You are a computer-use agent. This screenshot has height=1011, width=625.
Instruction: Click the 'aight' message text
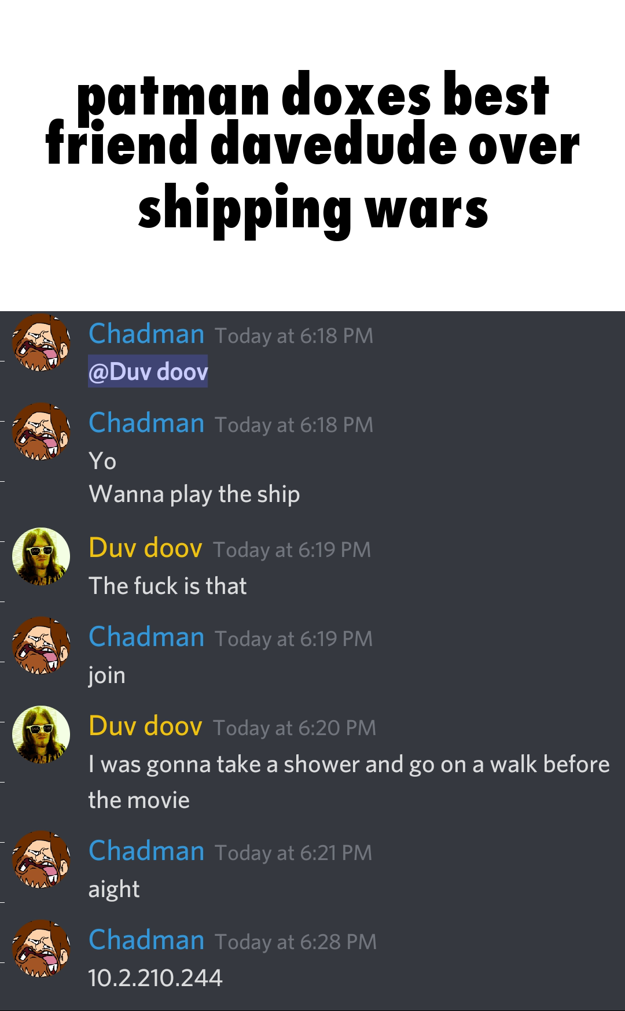[x=114, y=890]
